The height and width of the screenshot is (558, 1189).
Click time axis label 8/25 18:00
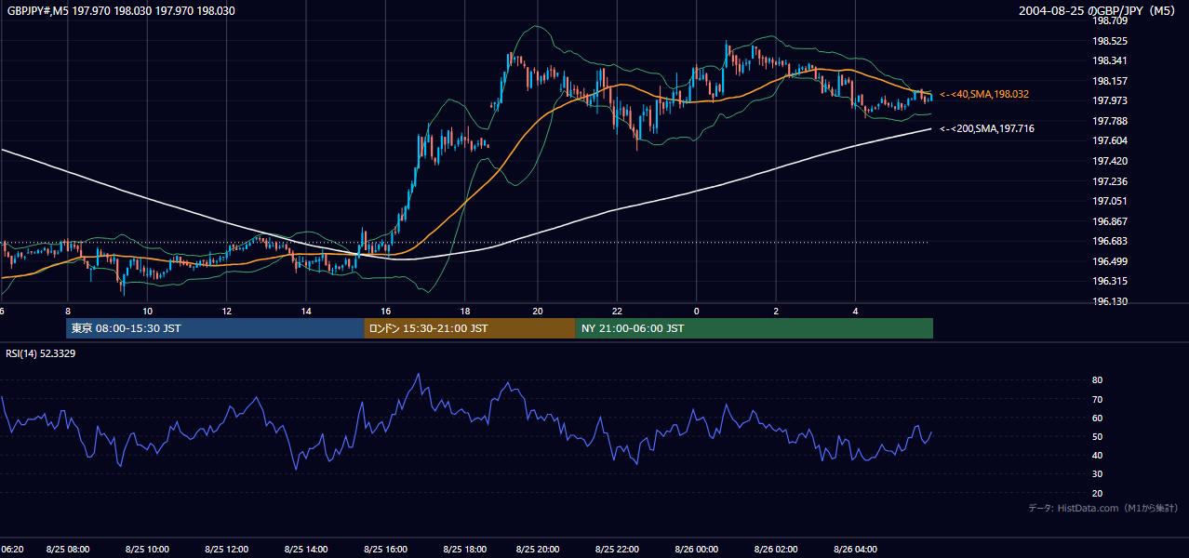click(x=466, y=550)
